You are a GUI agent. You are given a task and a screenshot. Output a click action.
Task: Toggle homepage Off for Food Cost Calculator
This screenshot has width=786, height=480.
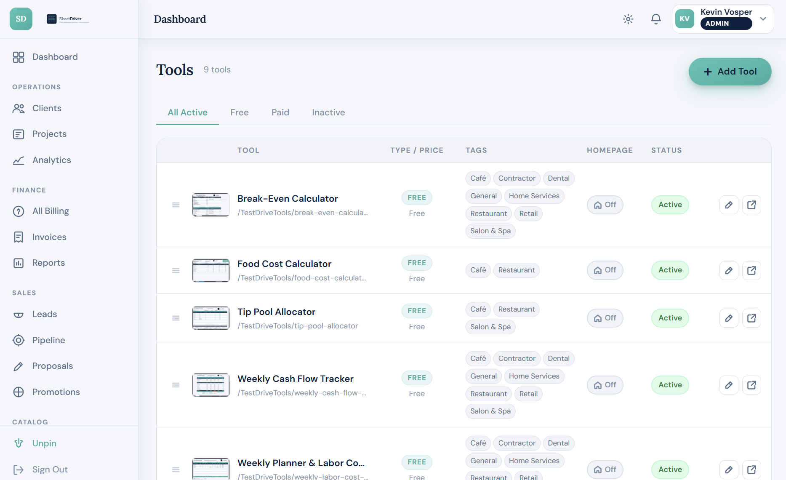pos(605,270)
